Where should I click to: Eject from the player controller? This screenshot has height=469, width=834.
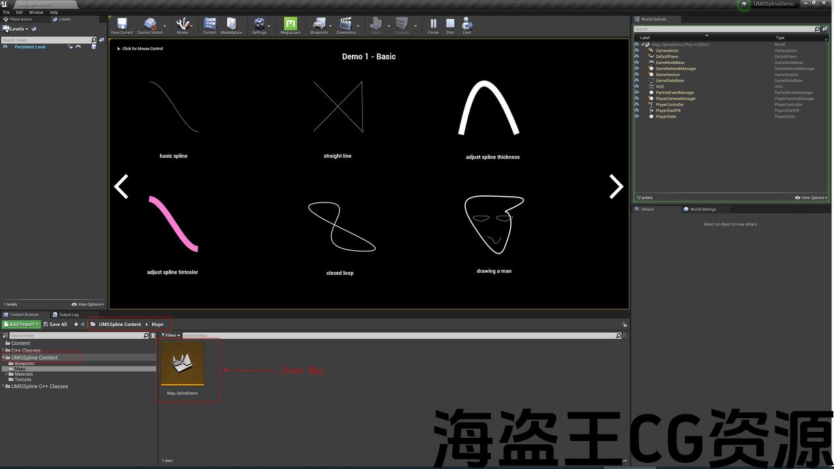pyautogui.click(x=467, y=25)
